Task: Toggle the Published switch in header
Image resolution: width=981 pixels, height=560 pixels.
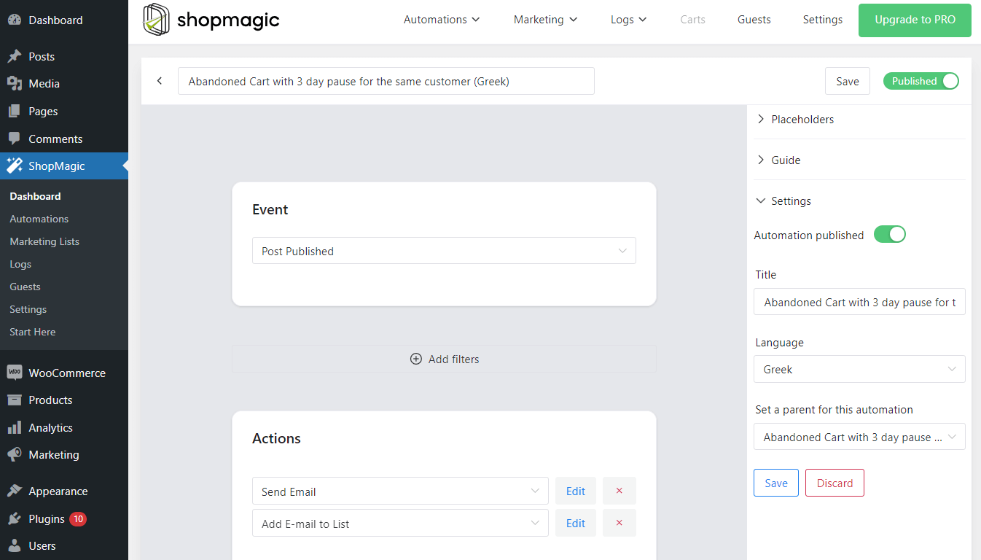Action: click(x=921, y=81)
